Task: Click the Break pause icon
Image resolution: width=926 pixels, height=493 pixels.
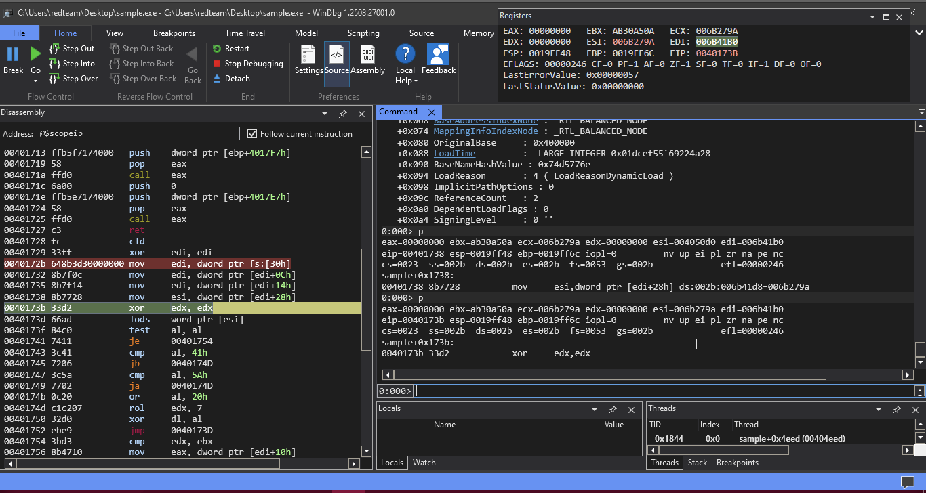Action: coord(13,54)
